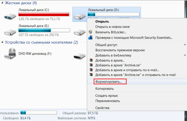
Task: Click the removable drive icon under DVD section
Action: (x=80, y=56)
